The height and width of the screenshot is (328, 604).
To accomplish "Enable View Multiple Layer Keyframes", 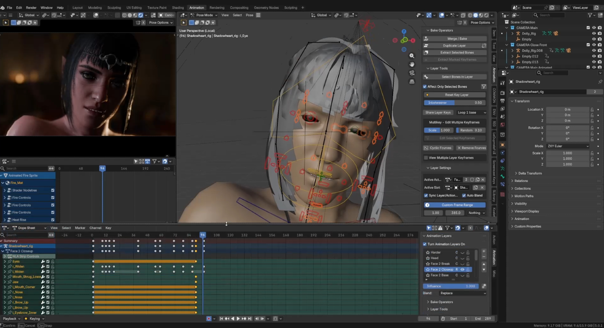I will pos(426,158).
